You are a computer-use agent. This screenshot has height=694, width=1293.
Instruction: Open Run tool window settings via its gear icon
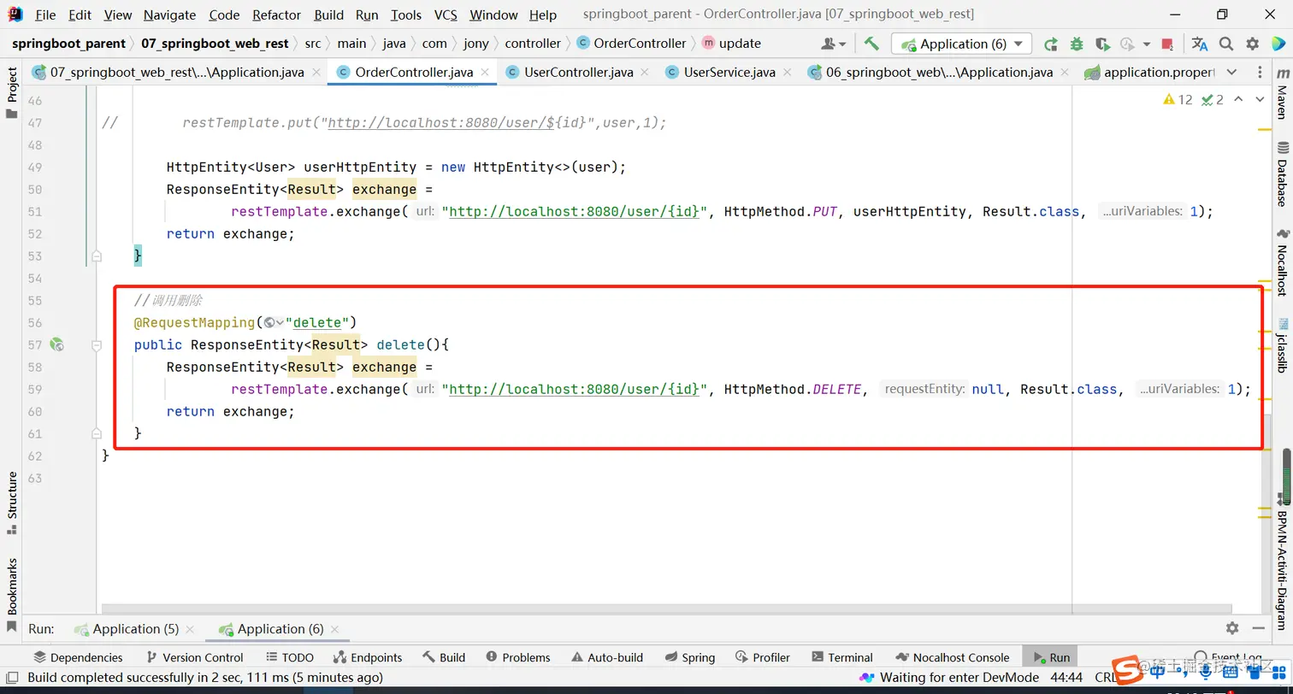point(1232,628)
